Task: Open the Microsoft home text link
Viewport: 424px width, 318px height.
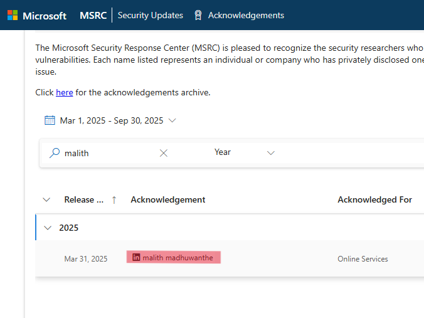Action: 45,16
